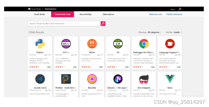
Task: Click C# extension star rating
Action: point(112,67)
